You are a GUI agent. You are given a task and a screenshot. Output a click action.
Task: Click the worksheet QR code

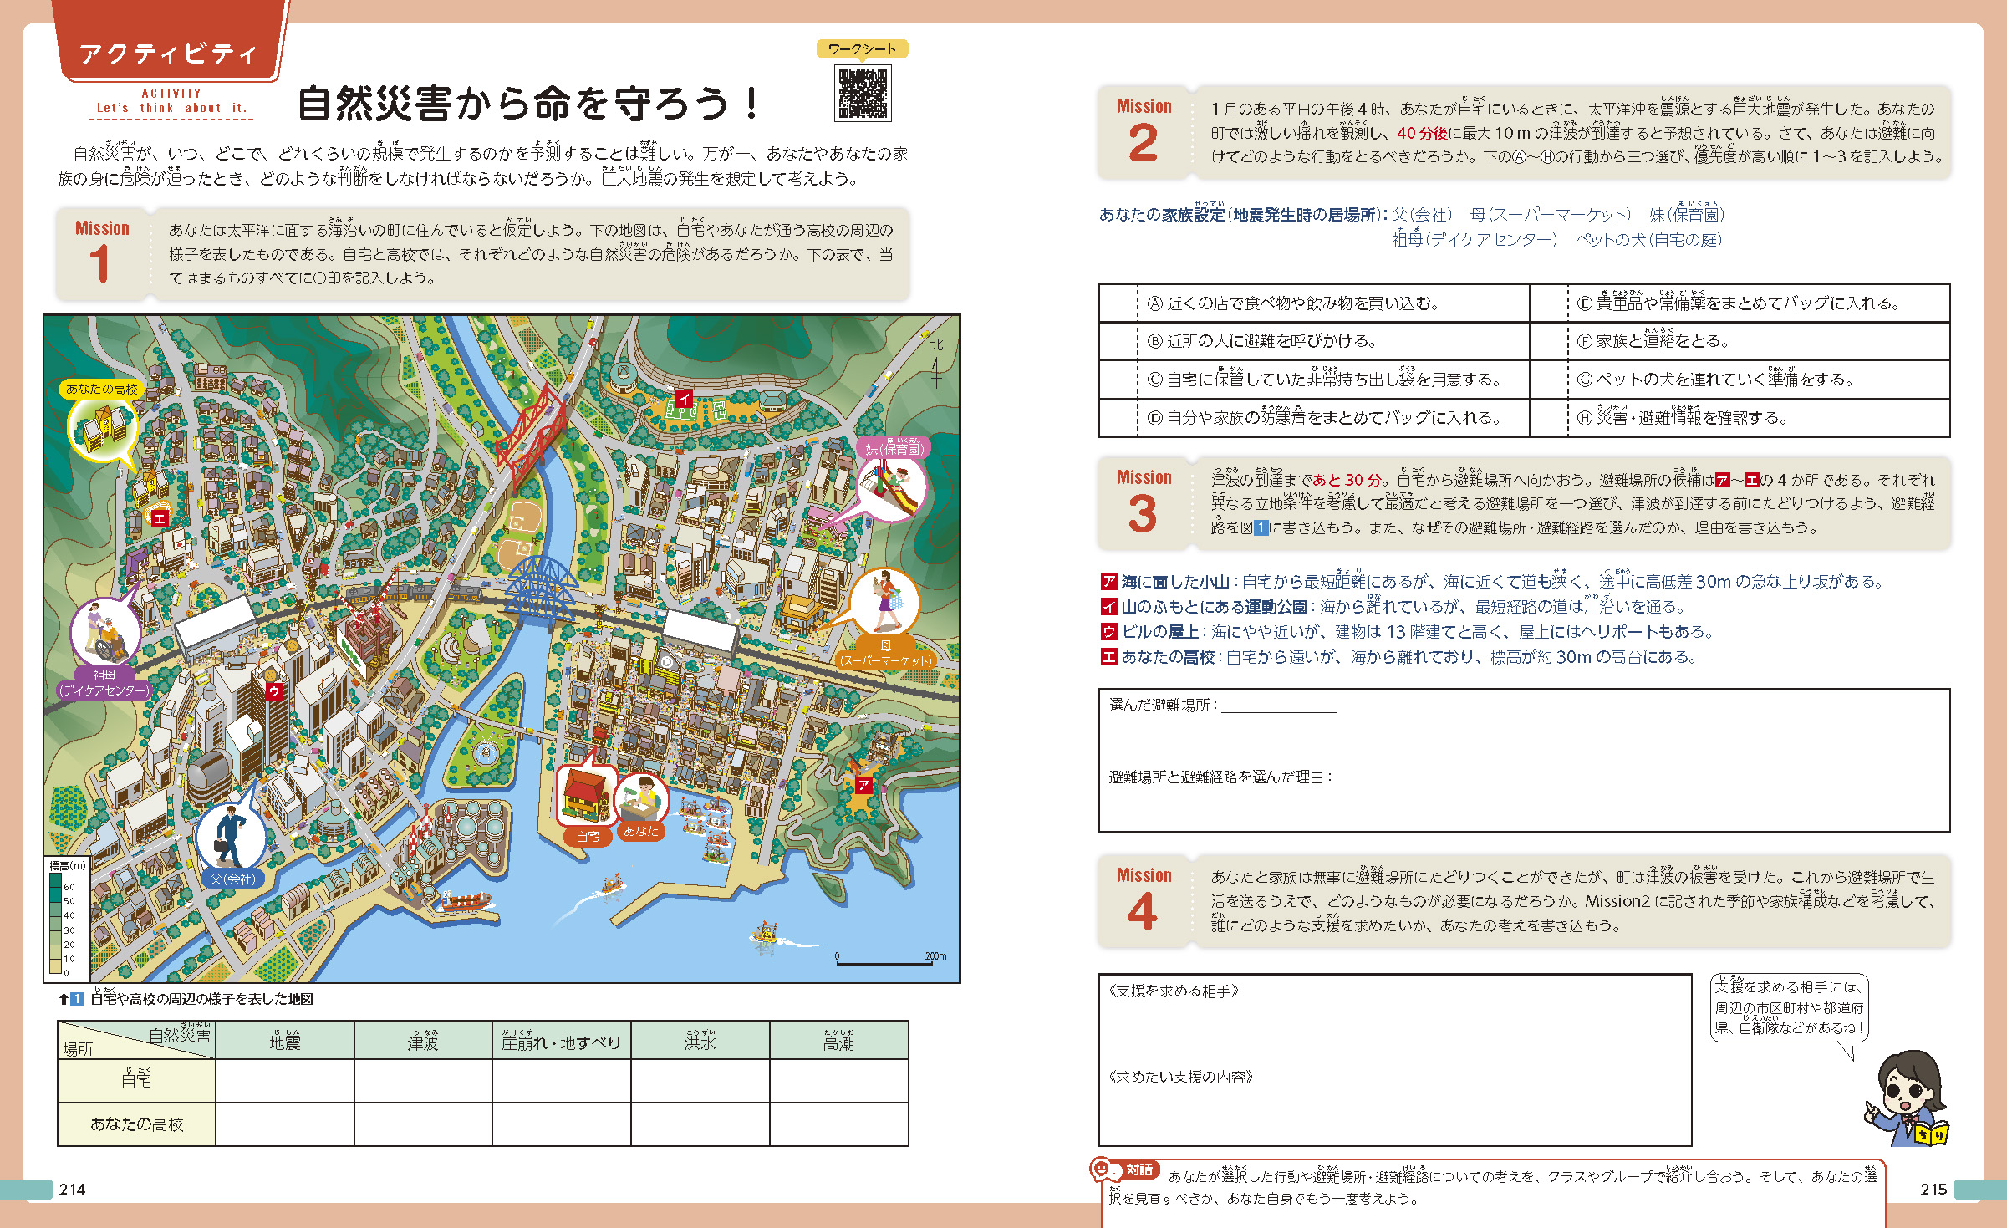click(863, 94)
